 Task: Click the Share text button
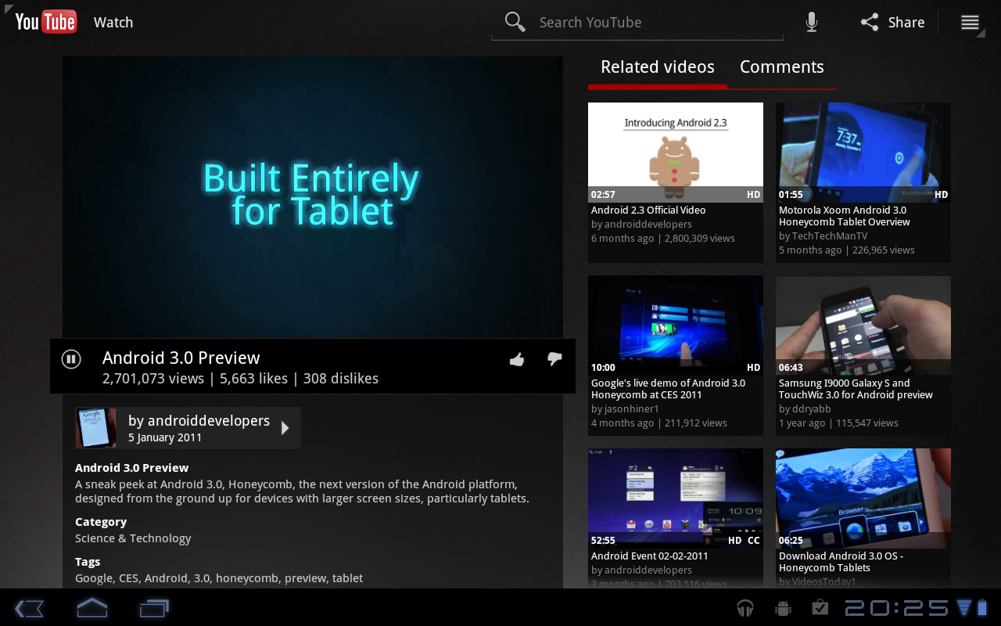(x=906, y=23)
